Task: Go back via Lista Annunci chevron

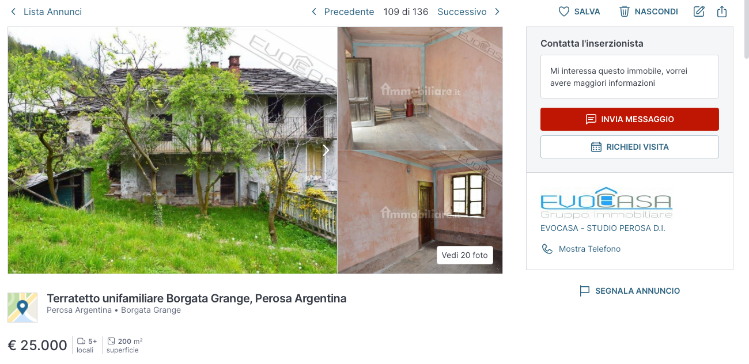Action: point(13,12)
